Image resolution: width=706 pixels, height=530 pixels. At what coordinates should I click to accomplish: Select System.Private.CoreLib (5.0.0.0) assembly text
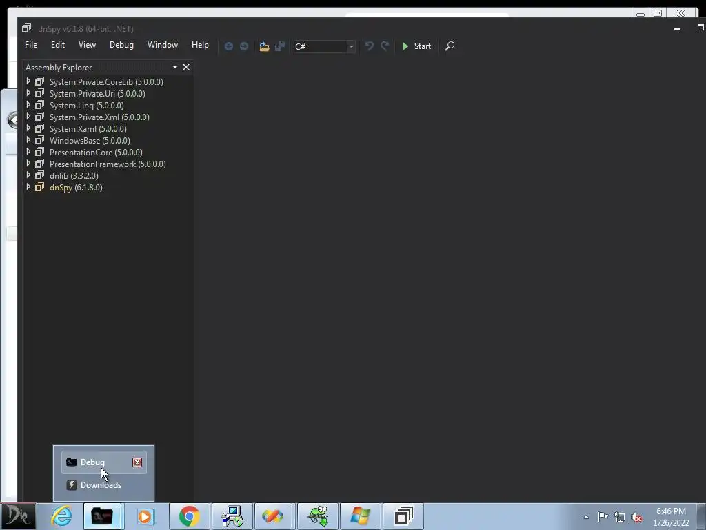click(x=106, y=82)
